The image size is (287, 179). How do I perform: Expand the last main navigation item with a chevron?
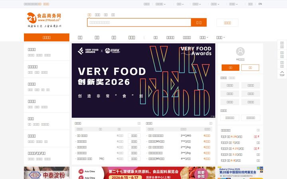(x=220, y=37)
